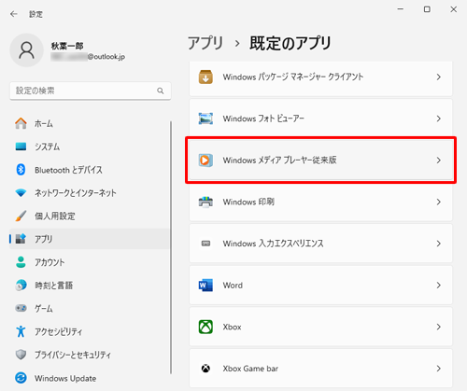Open アカウント settings page
This screenshot has width=467, height=391.
click(x=90, y=262)
